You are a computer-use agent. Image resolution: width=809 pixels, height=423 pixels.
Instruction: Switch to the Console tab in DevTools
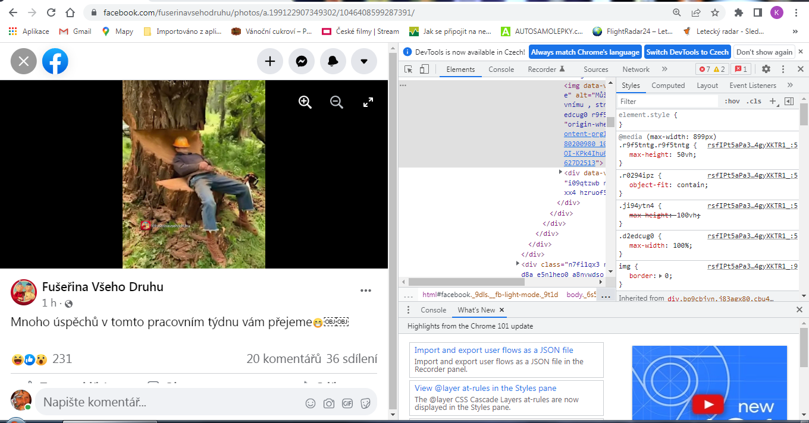(x=501, y=70)
